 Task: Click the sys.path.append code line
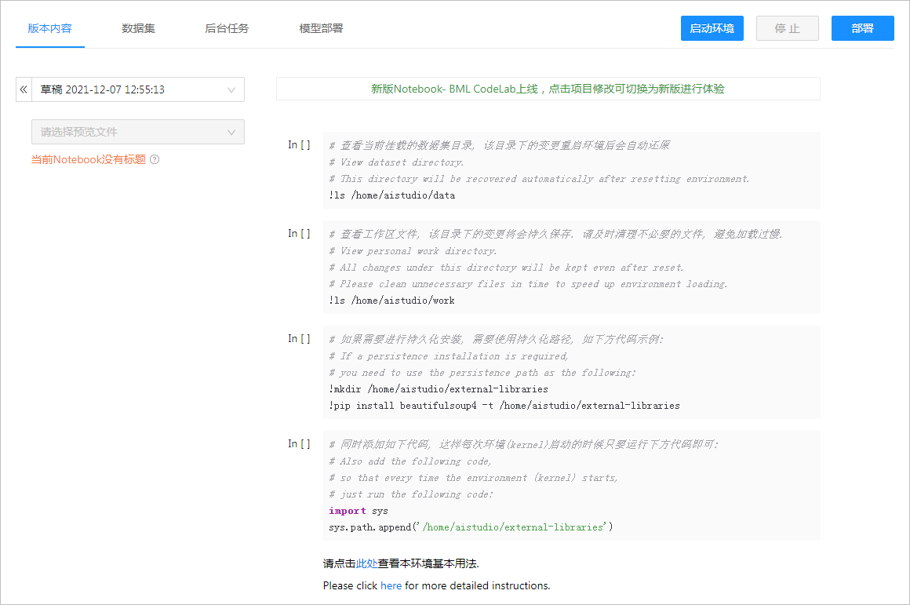tap(471, 527)
